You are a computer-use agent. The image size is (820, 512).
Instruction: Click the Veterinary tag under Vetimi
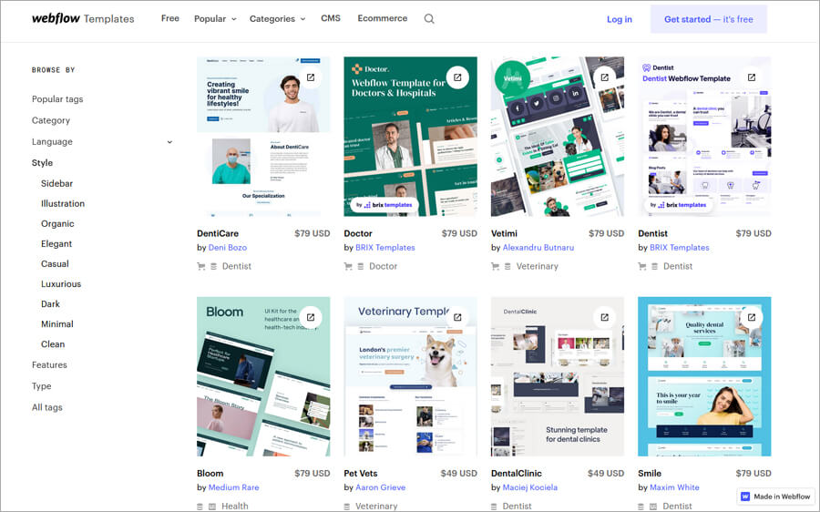(x=537, y=266)
